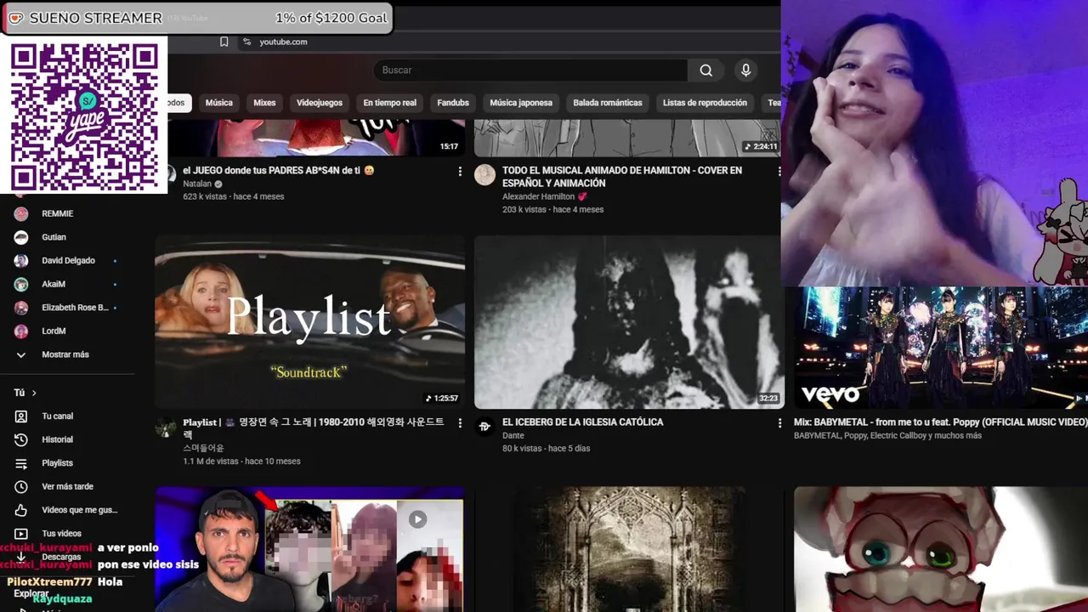The width and height of the screenshot is (1088, 612).
Task: Open Ver más tarde clock icon
Action: (x=21, y=487)
